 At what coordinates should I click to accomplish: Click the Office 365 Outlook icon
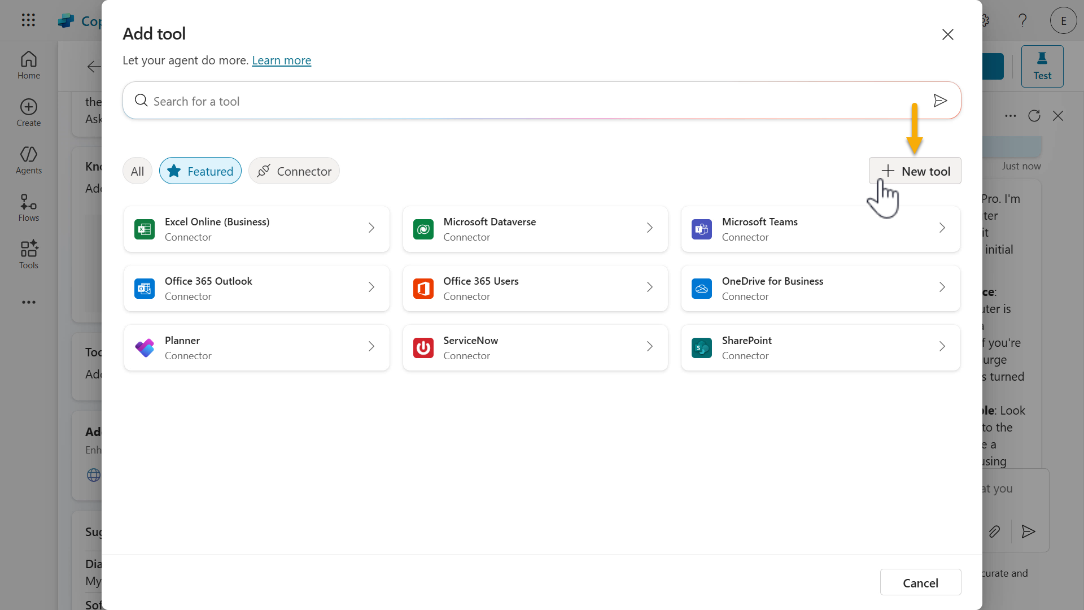(145, 289)
